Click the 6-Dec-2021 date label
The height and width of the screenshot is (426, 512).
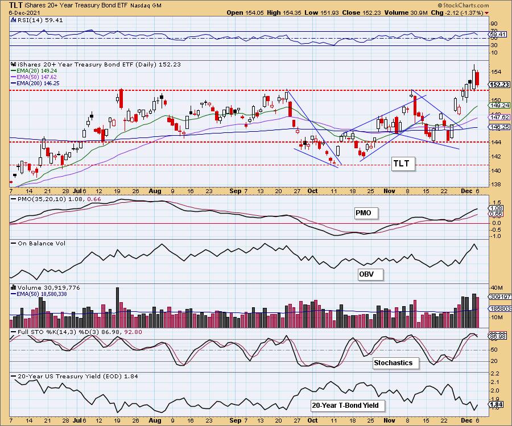(x=24, y=12)
